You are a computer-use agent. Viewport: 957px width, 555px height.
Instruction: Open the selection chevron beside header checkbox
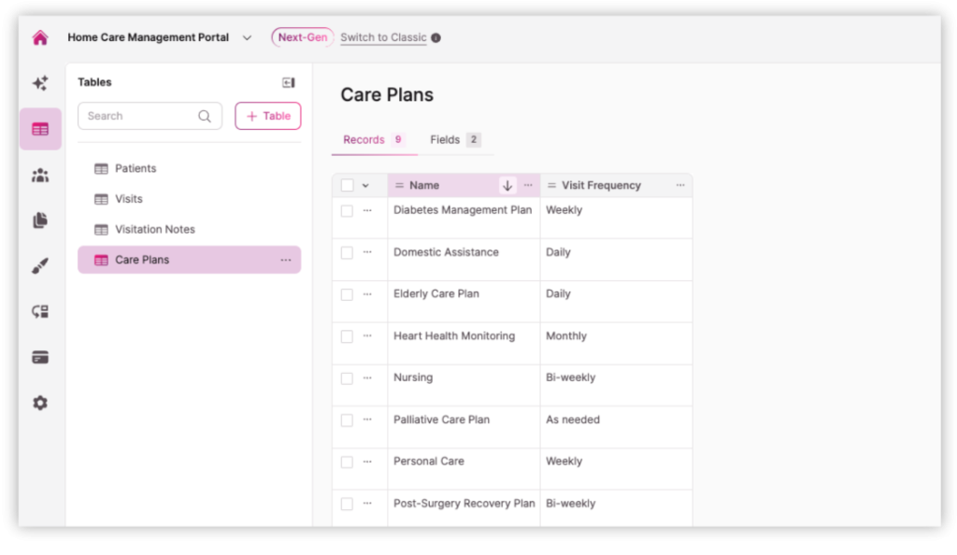pos(365,185)
